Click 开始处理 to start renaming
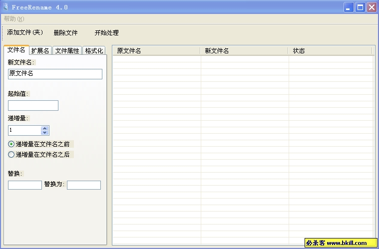379x249 pixels. tap(106, 32)
